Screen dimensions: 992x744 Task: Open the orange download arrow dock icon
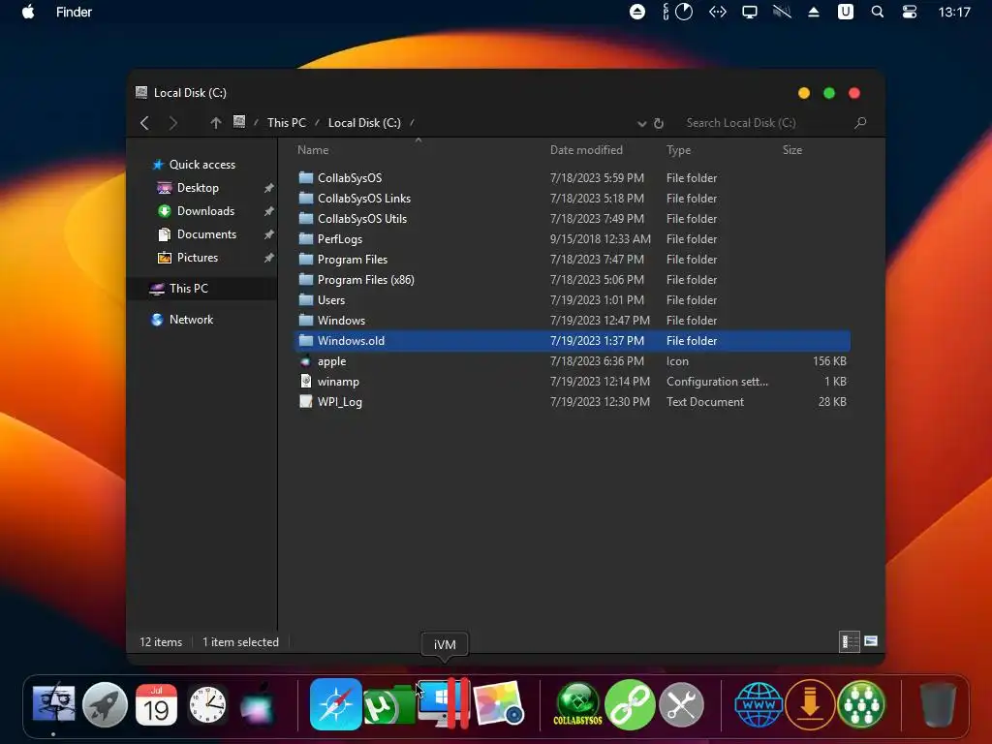coord(810,704)
